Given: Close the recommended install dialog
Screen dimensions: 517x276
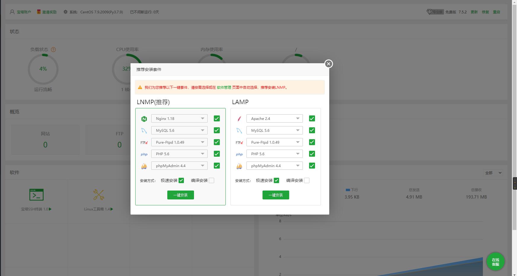Looking at the screenshot, I should [x=328, y=64].
